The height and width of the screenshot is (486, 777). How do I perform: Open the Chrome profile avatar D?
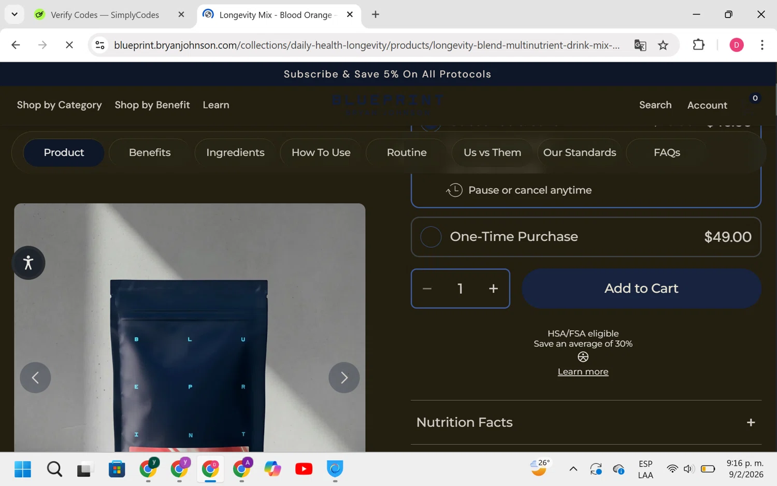click(736, 45)
